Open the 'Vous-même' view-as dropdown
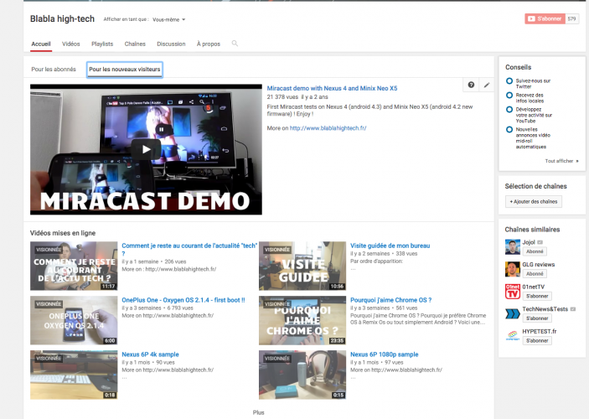Viewport: 589px width, 419px height. pyautogui.click(x=168, y=19)
